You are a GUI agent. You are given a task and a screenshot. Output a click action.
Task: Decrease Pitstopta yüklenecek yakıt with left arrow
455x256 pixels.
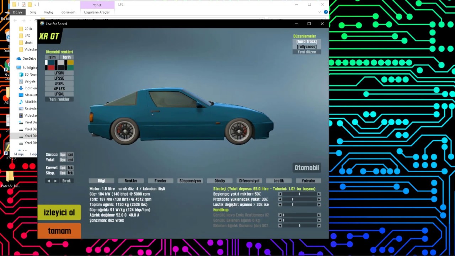(x=280, y=199)
